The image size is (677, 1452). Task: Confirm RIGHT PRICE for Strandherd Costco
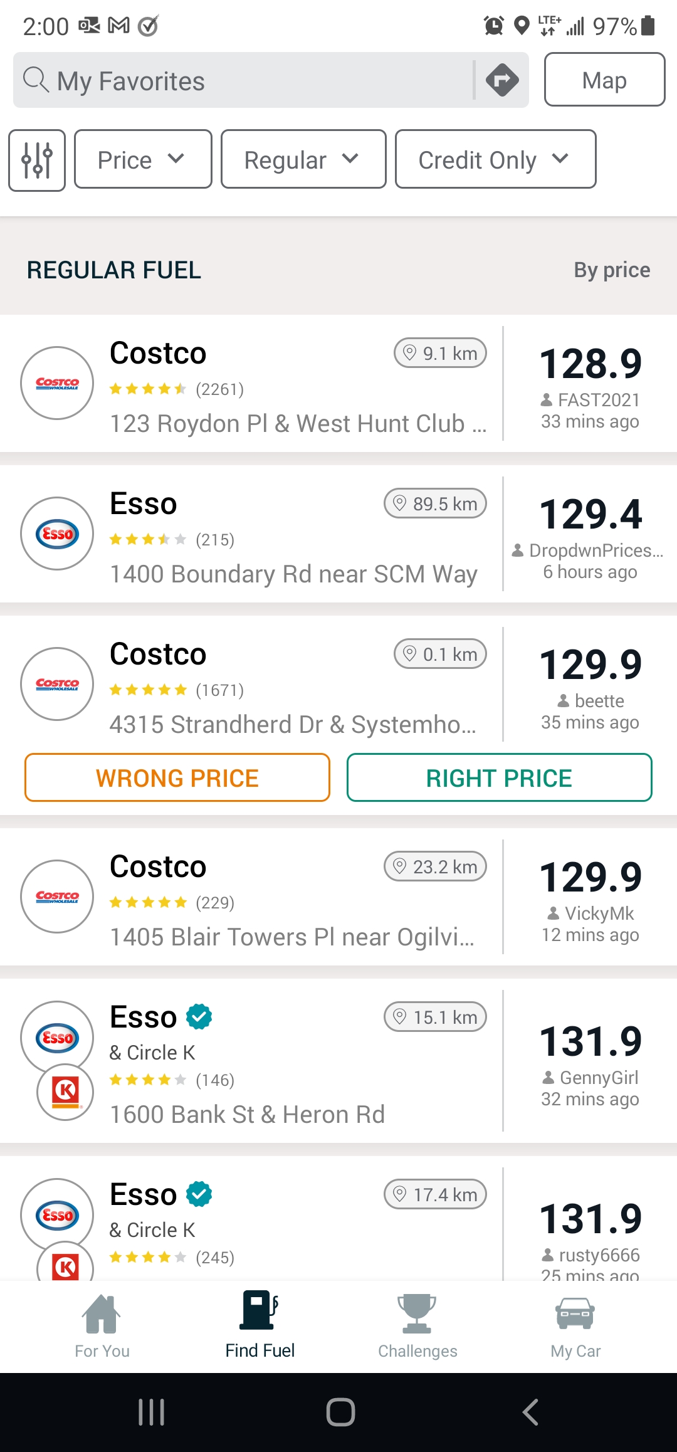click(x=499, y=778)
